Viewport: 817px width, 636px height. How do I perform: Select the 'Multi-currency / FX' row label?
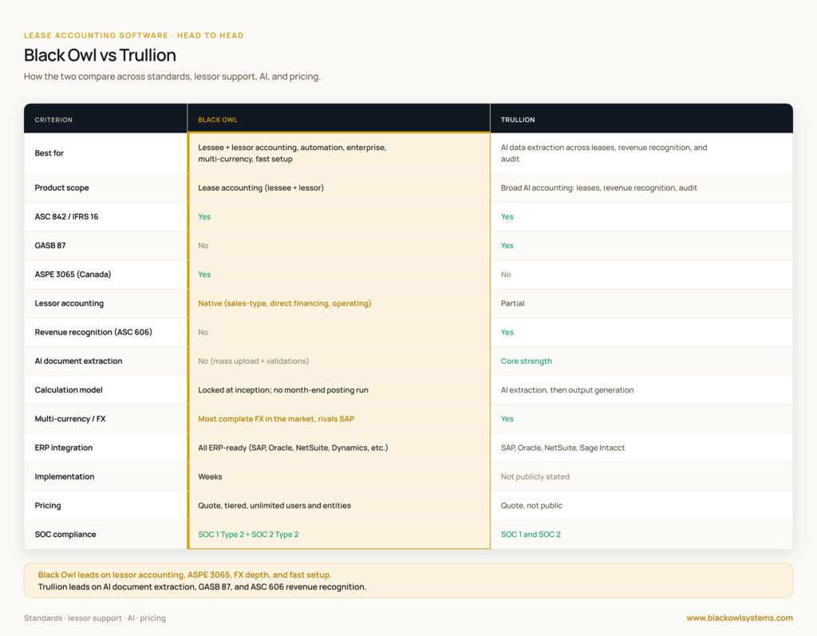pyautogui.click(x=70, y=419)
